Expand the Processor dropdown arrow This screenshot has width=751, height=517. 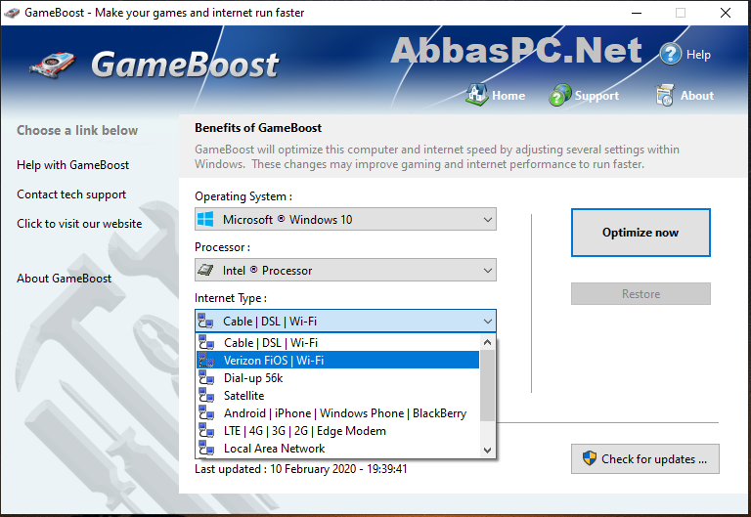[488, 271]
